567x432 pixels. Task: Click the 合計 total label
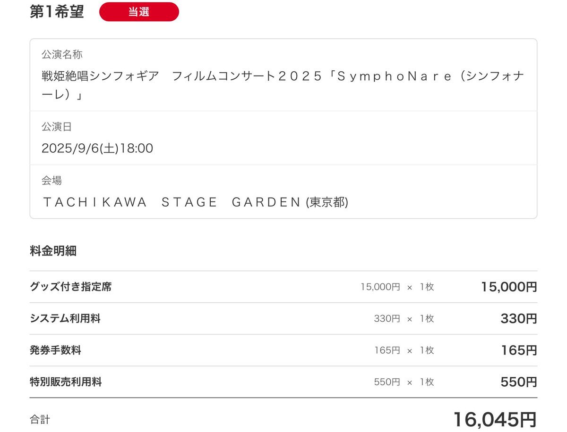(x=40, y=419)
